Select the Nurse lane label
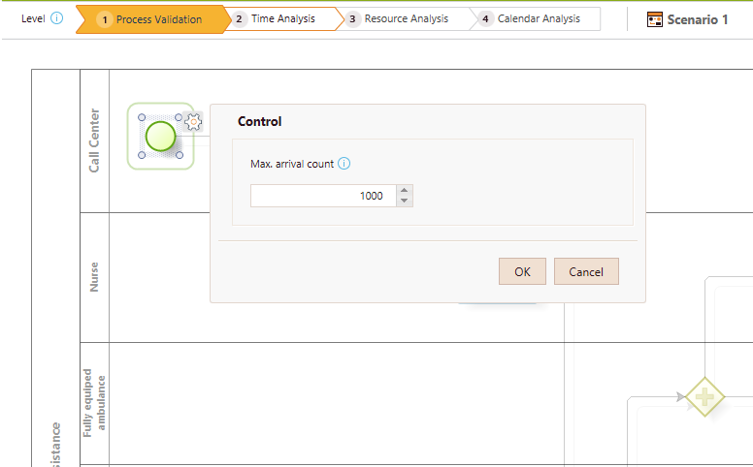The height and width of the screenshot is (467, 753). pyautogui.click(x=94, y=277)
